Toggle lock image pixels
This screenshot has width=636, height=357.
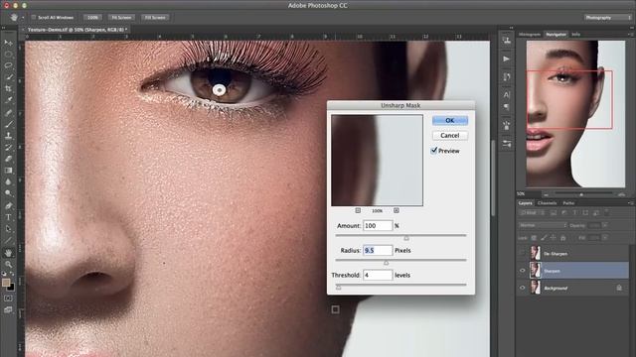pos(544,238)
